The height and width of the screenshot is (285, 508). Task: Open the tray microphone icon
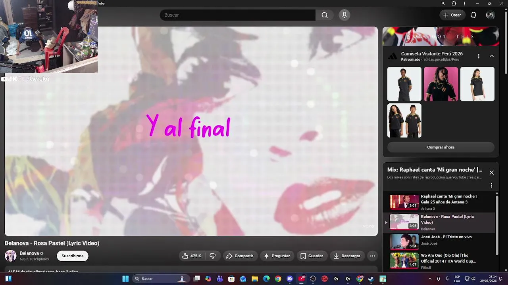pyautogui.click(x=447, y=279)
